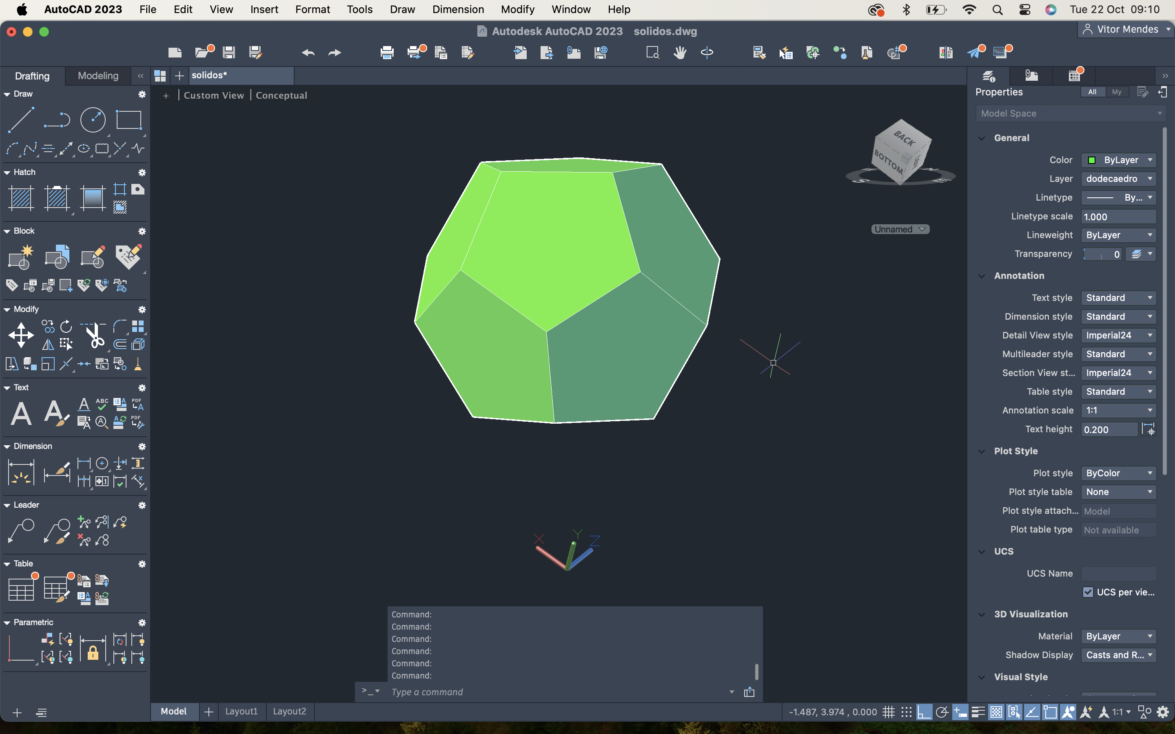Select the Trim scissors tool

pos(94,335)
